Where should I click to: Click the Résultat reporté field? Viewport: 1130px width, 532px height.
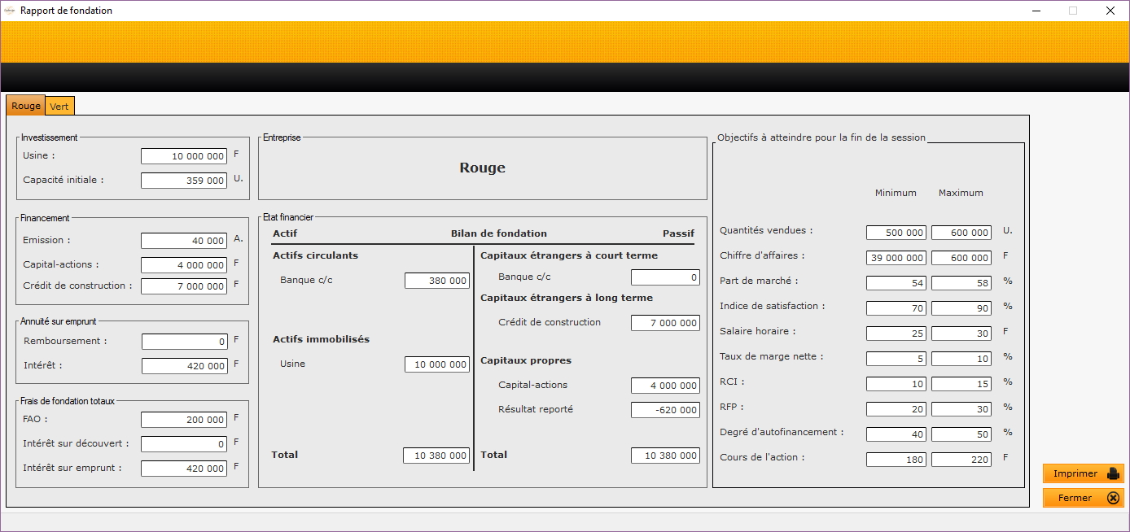pyautogui.click(x=665, y=410)
